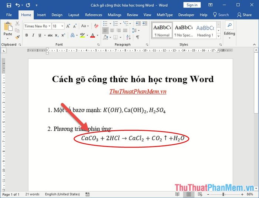Adjust the zoom slider in status bar
259x198 pixels.
coord(223,194)
